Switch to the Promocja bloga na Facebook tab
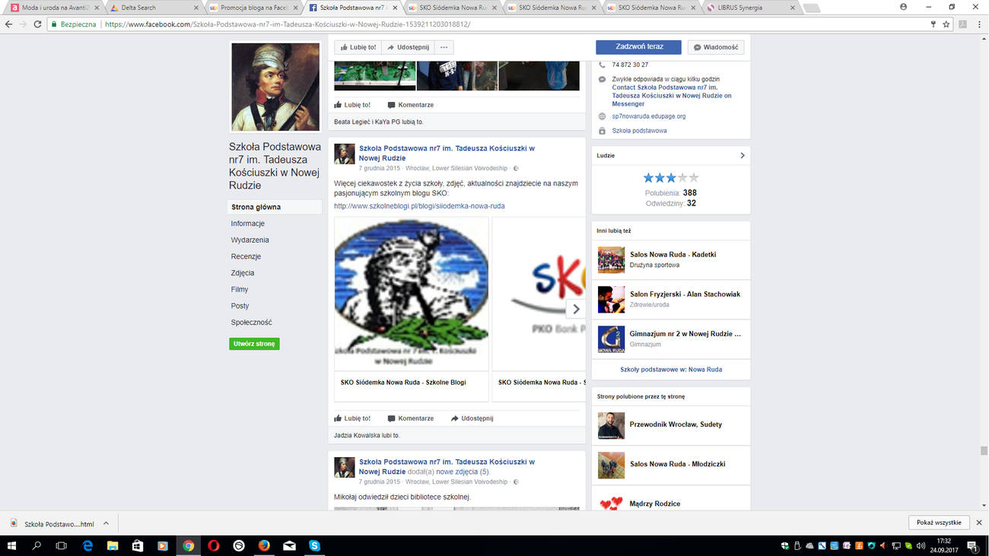989x556 pixels. [x=253, y=8]
